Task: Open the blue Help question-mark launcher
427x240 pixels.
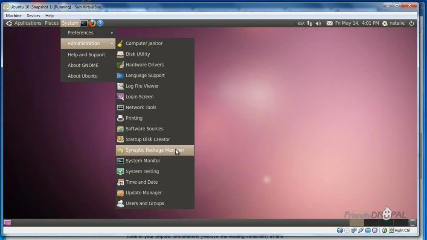Action: pyautogui.click(x=100, y=23)
